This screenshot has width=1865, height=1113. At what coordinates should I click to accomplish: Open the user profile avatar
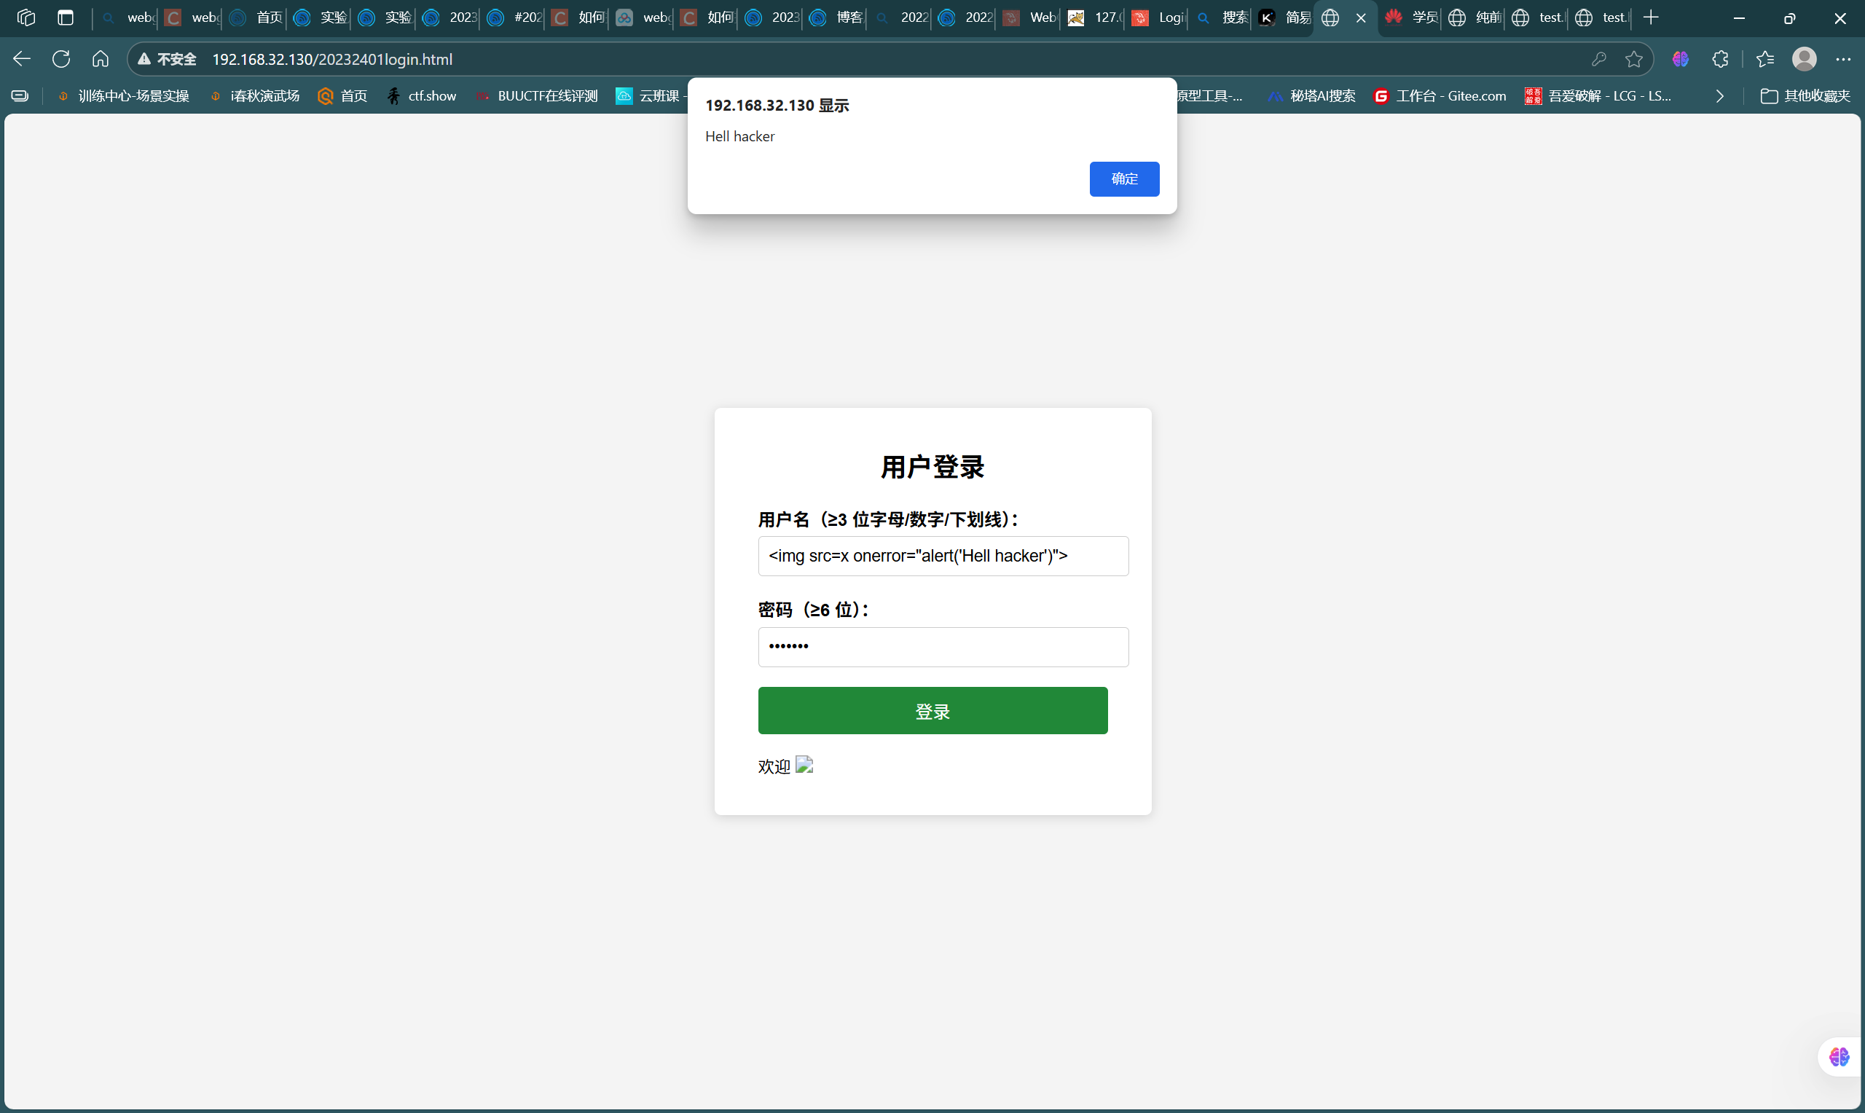click(1804, 59)
